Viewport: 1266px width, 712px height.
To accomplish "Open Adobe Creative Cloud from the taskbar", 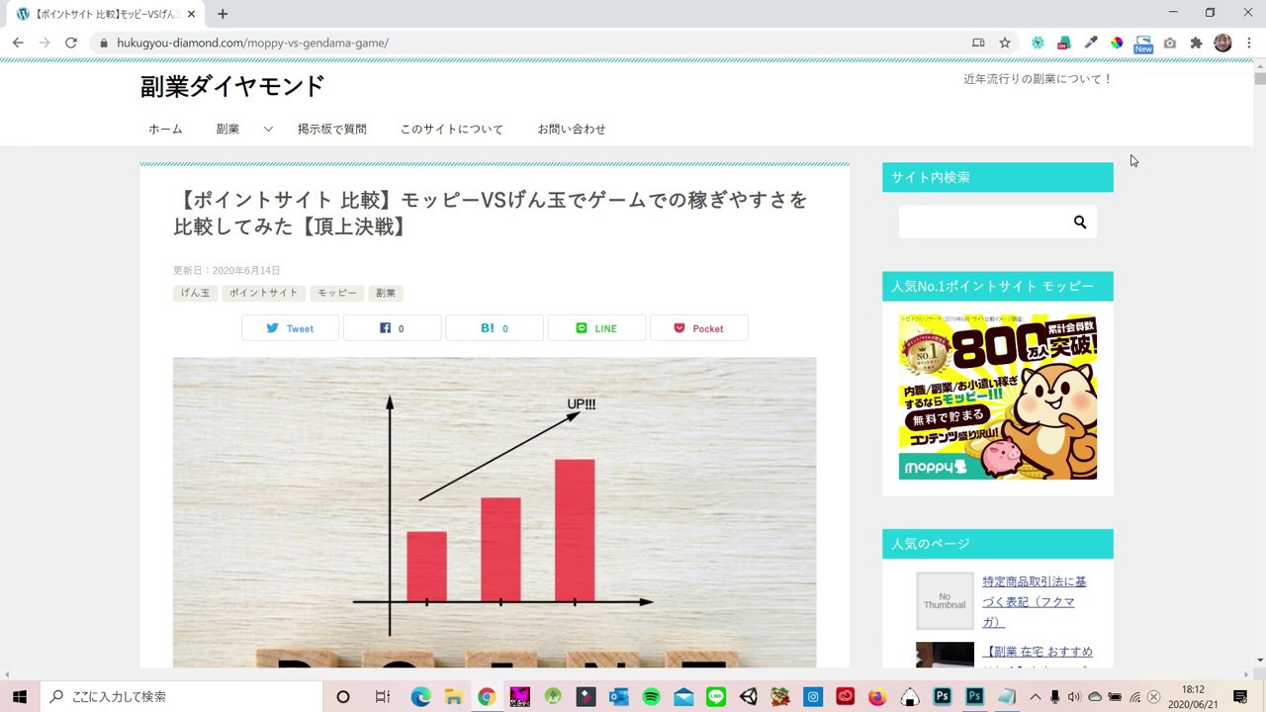I will [845, 696].
